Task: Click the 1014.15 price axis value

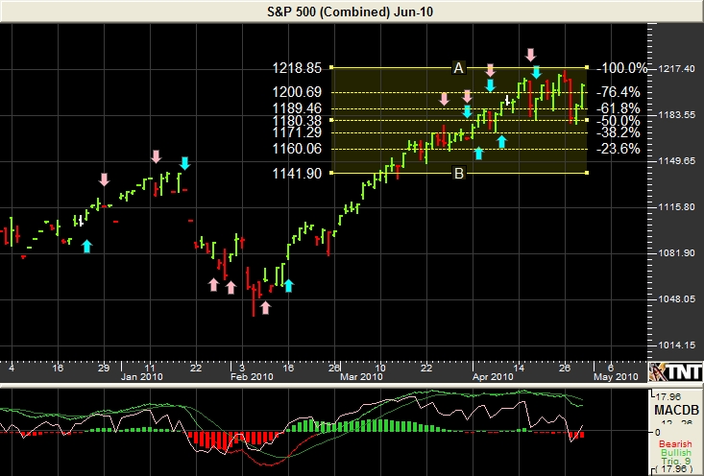Action: pyautogui.click(x=676, y=345)
